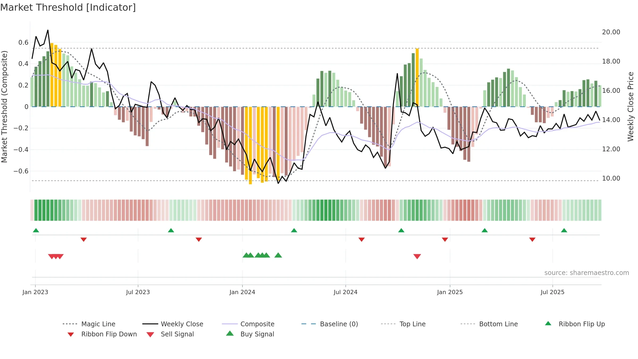Click the ribbon flip up marker near Sep 2023
This screenshot has width=638, height=359.
click(171, 230)
